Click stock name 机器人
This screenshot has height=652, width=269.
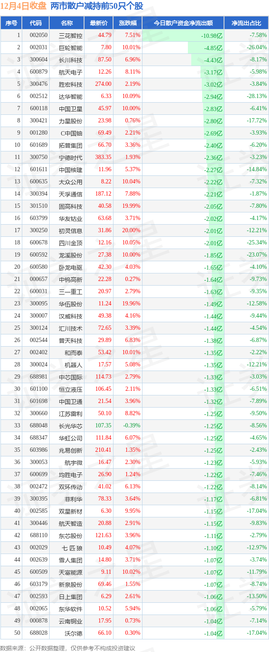click(74, 365)
